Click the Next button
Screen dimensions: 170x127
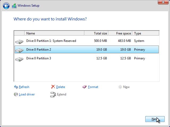[x=155, y=119]
